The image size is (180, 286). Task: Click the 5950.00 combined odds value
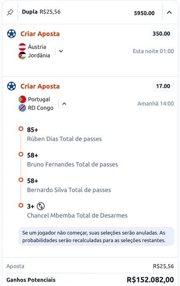(x=144, y=13)
